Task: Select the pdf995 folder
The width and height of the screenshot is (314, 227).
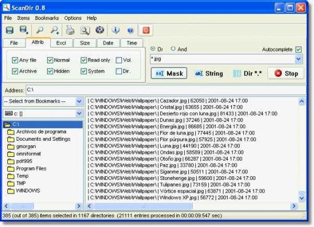Action: [24, 161]
